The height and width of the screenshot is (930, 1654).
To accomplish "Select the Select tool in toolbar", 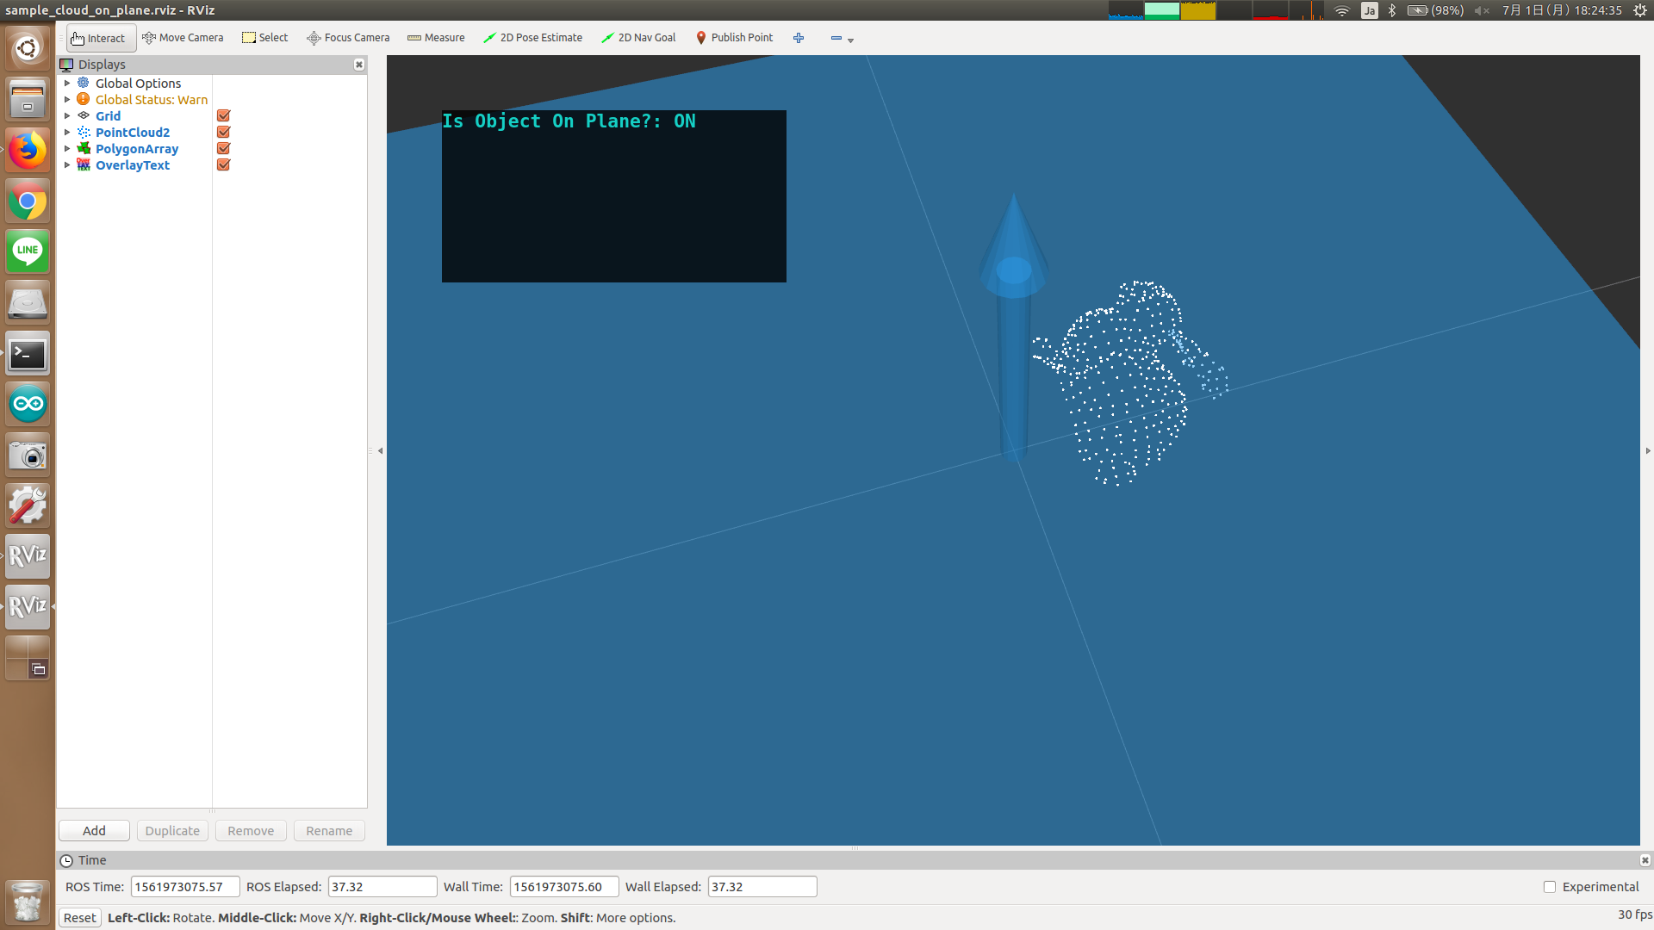I will (x=265, y=38).
